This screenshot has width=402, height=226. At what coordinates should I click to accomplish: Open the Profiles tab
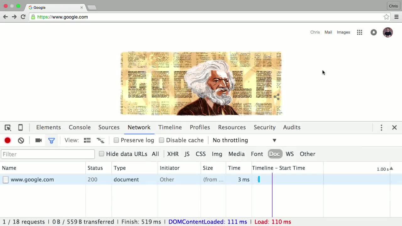pyautogui.click(x=200, y=127)
